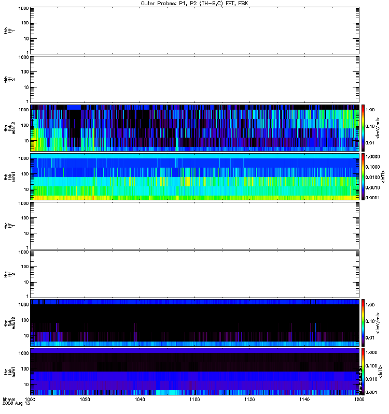Click the 10 y-tick label of thb fff 2
This screenshot has height=414, width=389.
point(26,87)
